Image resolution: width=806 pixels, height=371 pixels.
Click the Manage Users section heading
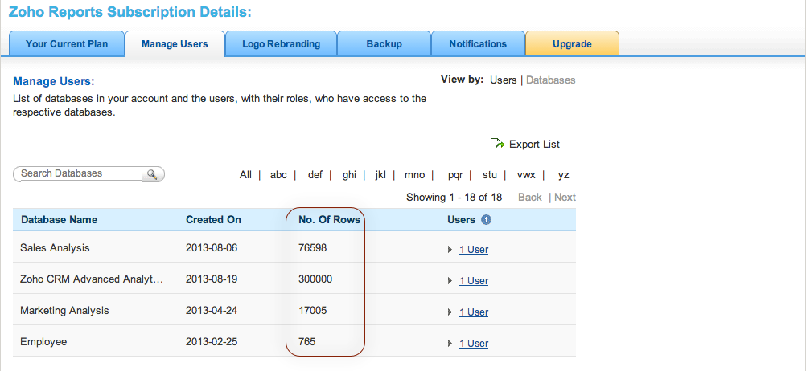tap(55, 81)
